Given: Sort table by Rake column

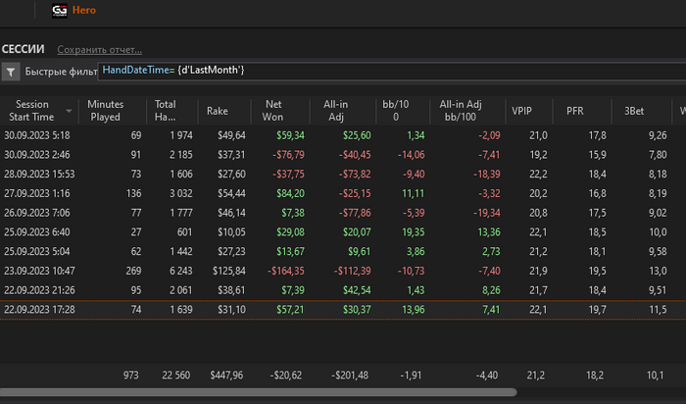Looking at the screenshot, I should pyautogui.click(x=217, y=111).
